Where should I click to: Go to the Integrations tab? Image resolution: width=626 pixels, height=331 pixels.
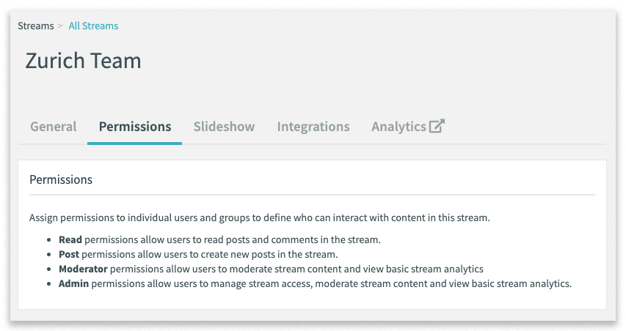pos(313,127)
